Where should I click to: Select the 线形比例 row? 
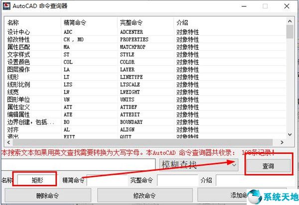(x=146, y=85)
